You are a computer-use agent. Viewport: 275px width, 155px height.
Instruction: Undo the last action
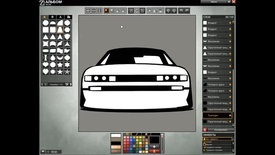point(181,11)
